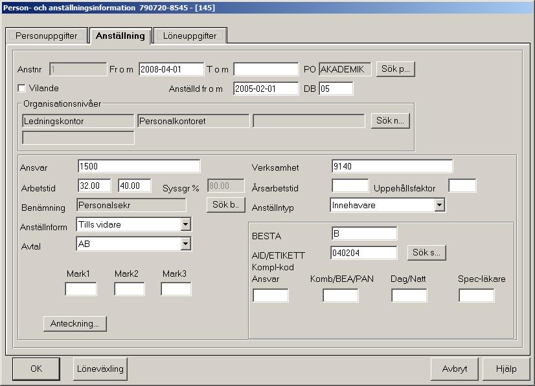The image size is (535, 386).
Task: Click the Löneväxling button
Action: tap(100, 369)
